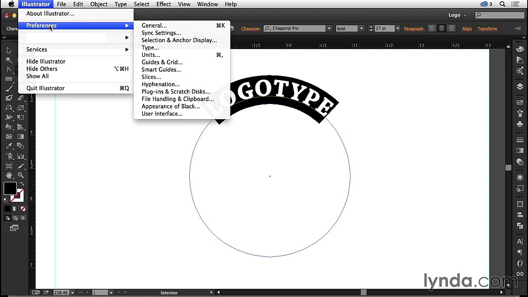Open the Bold font style dropdown

[361, 28]
